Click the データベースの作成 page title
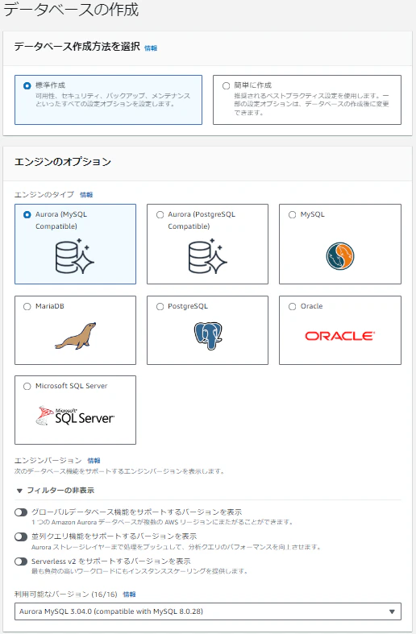This screenshot has width=416, height=634. click(x=71, y=10)
